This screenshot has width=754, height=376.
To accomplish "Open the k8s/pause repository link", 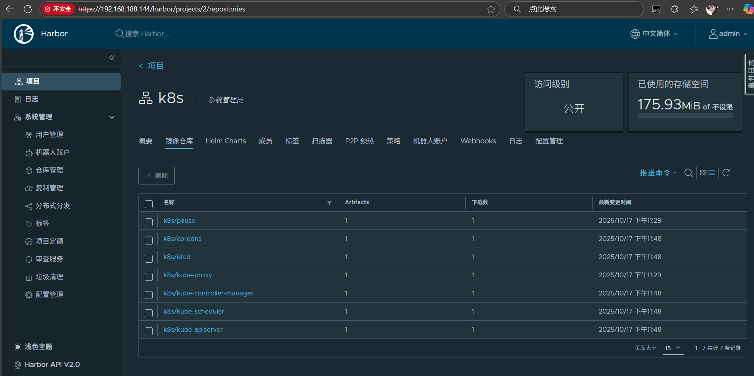I will click(x=179, y=220).
